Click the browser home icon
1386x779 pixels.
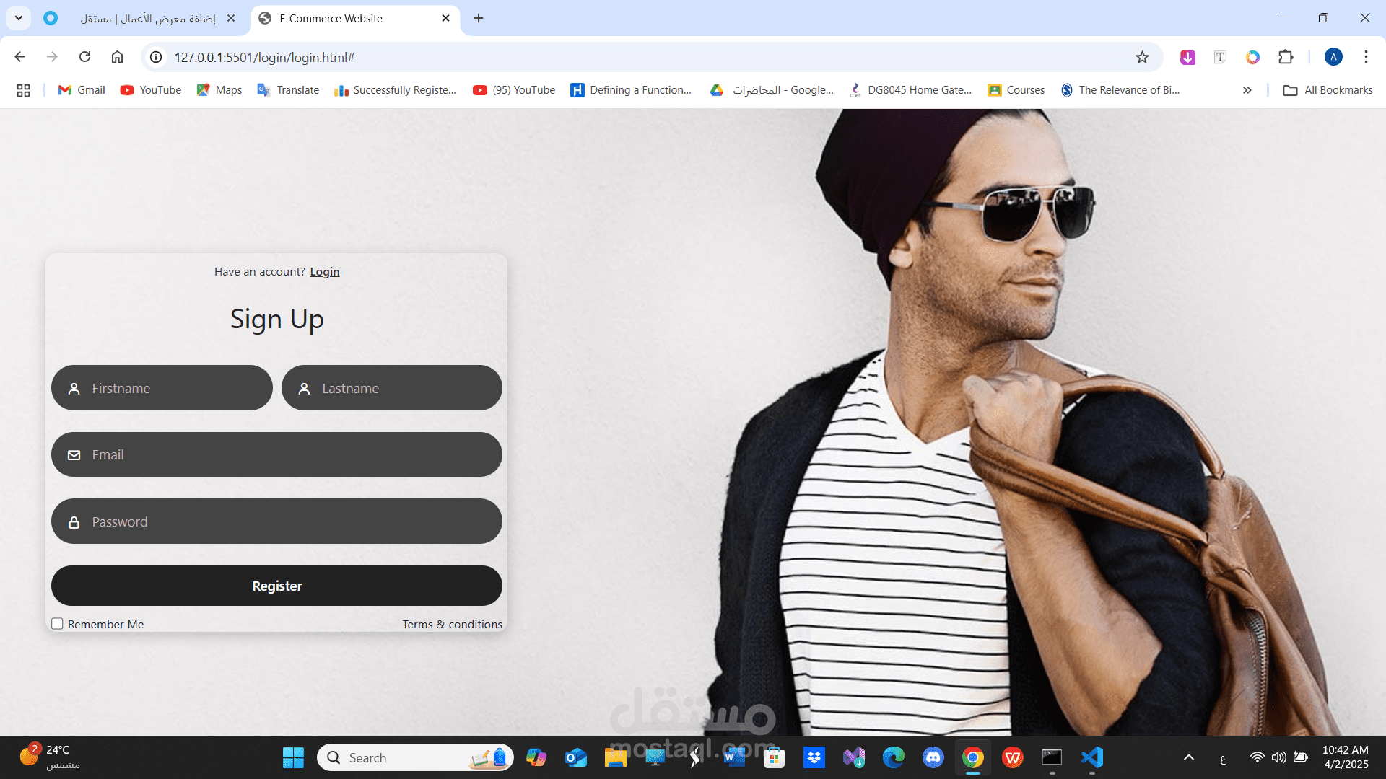(x=117, y=57)
